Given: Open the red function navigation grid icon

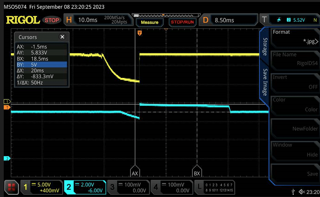Looking at the screenshot, I should tap(12, 187).
